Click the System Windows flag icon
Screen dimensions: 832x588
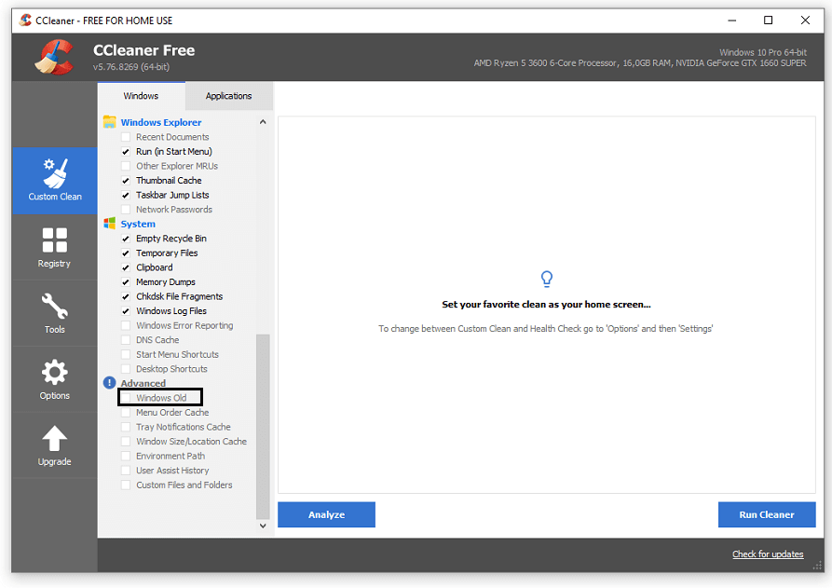110,224
